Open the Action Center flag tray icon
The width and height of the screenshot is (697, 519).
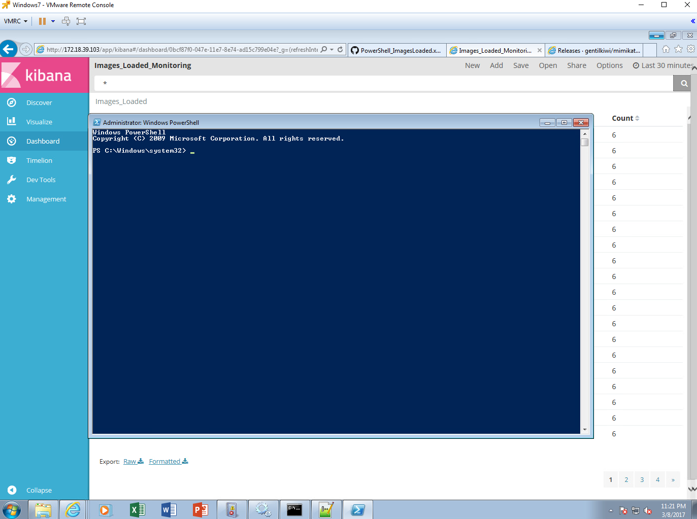tap(623, 511)
